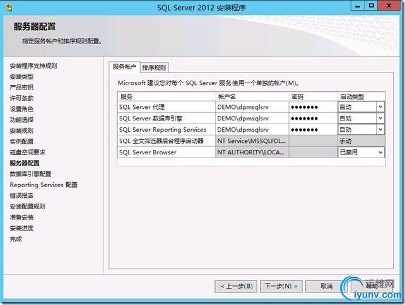Select 许可条款 step in sidebar
The width and height of the screenshot is (405, 305).
click(x=21, y=98)
